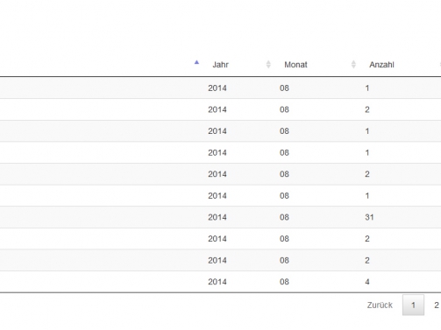This screenshot has width=441, height=330.
Task: Click the Monat value in the first table row
Action: pos(284,88)
